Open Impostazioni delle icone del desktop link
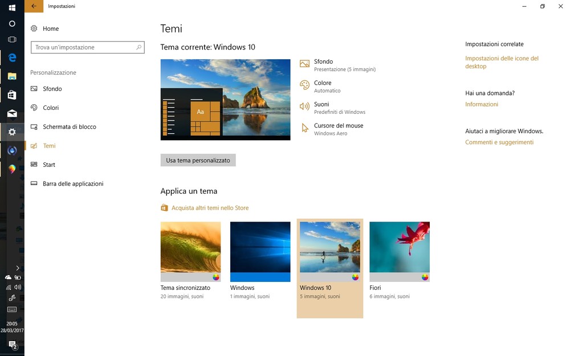The height and width of the screenshot is (356, 570). point(502,62)
